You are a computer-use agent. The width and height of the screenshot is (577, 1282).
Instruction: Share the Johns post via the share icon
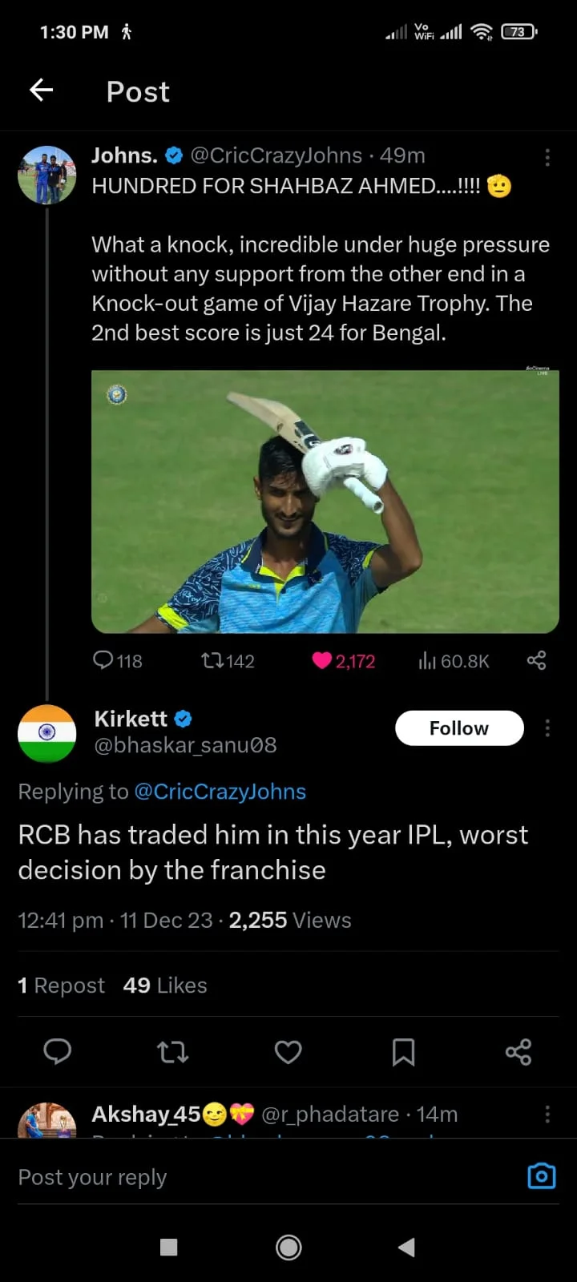tap(536, 660)
